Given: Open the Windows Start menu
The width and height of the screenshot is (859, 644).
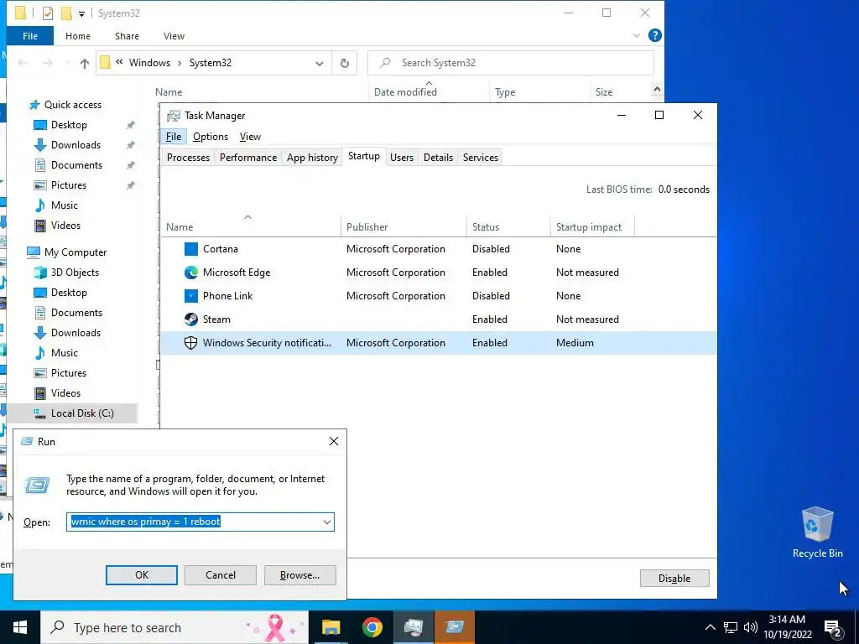Looking at the screenshot, I should point(20,627).
